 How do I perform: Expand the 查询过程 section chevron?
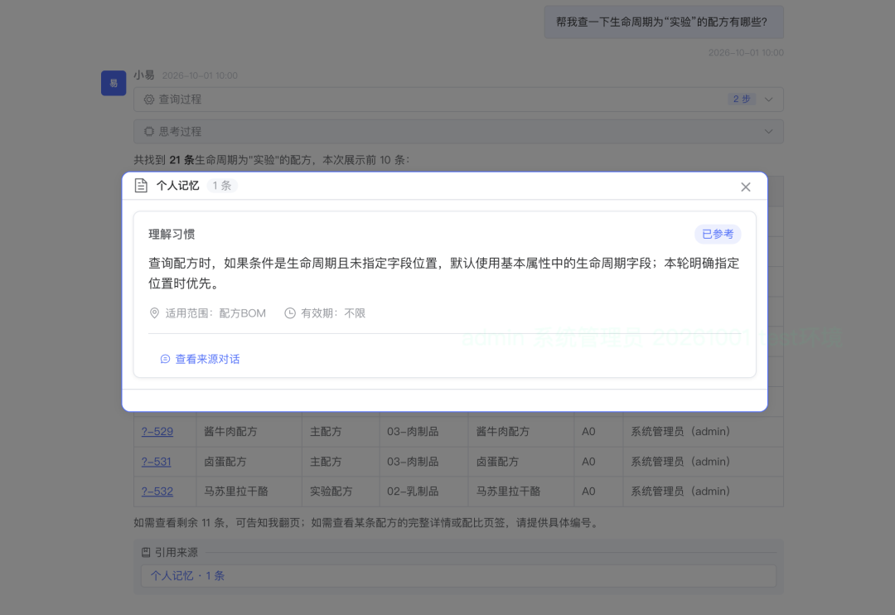pyautogui.click(x=769, y=99)
